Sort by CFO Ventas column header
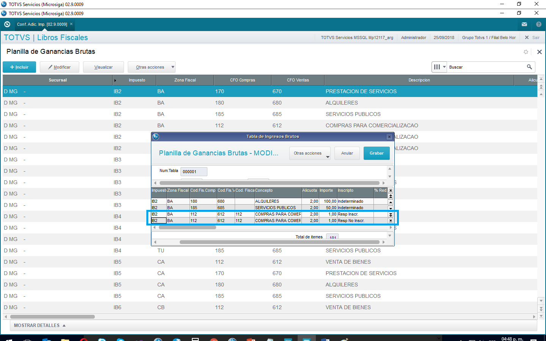This screenshot has height=341, width=546. [x=298, y=80]
